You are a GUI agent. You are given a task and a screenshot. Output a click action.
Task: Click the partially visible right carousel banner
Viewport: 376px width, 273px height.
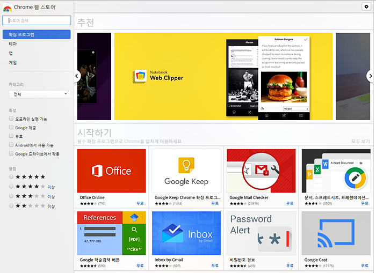coord(353,76)
